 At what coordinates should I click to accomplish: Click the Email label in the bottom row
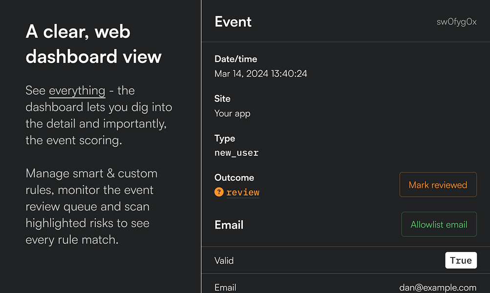tap(225, 288)
